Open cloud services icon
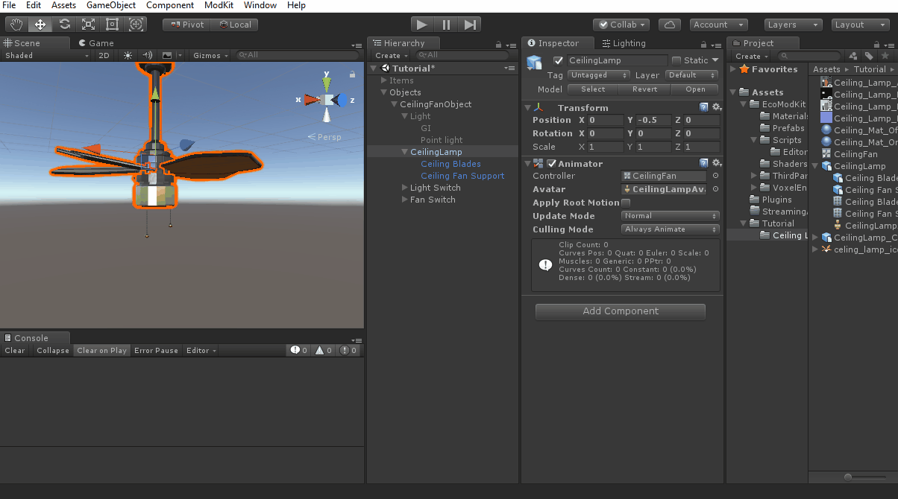898x499 pixels. 669,25
